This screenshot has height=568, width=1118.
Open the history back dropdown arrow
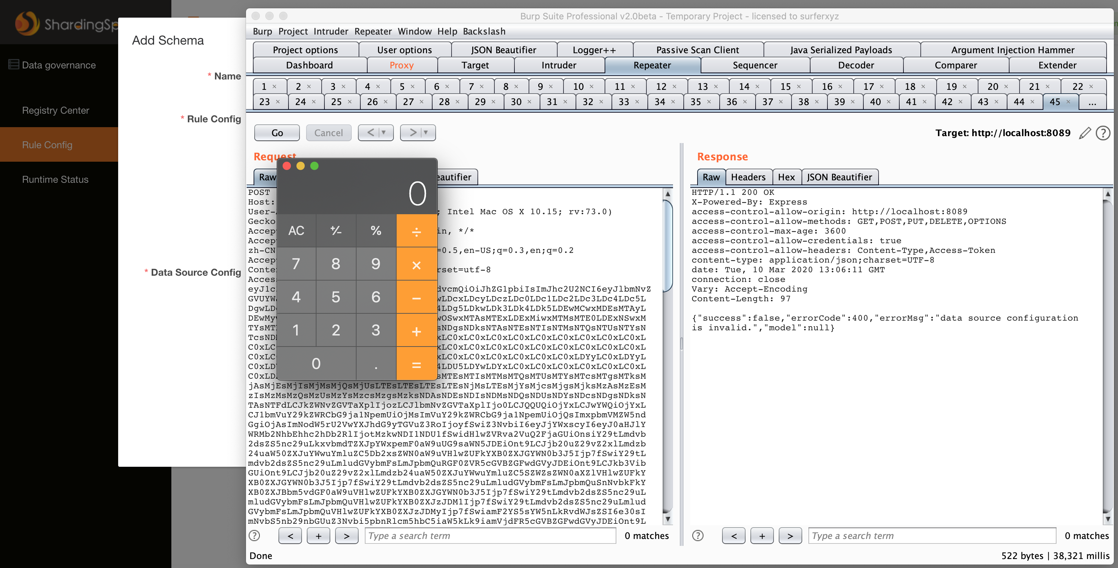pos(383,132)
